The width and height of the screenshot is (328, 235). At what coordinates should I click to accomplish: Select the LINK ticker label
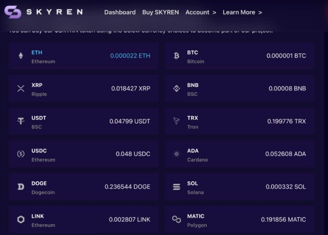click(38, 216)
